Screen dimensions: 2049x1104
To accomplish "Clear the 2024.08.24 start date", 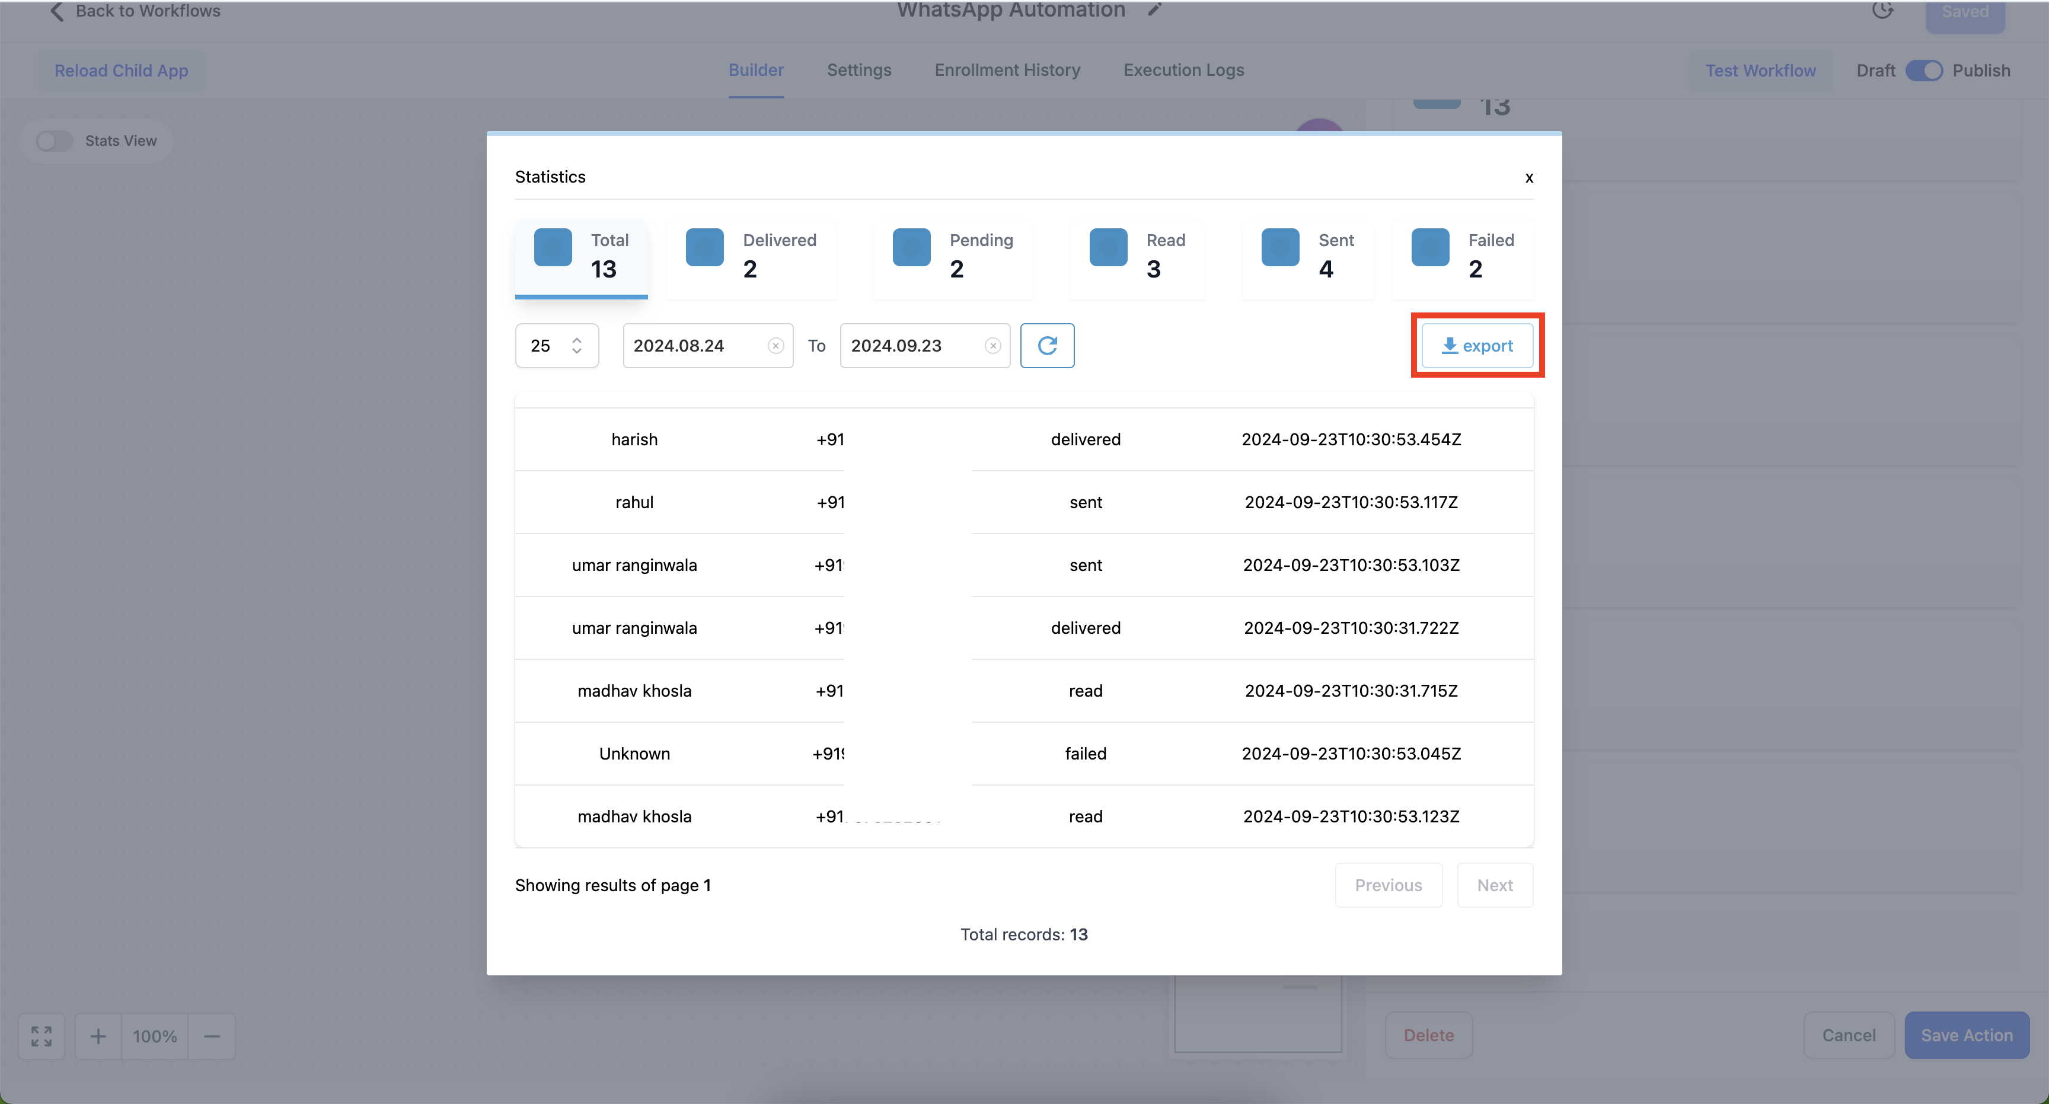I will tap(775, 346).
